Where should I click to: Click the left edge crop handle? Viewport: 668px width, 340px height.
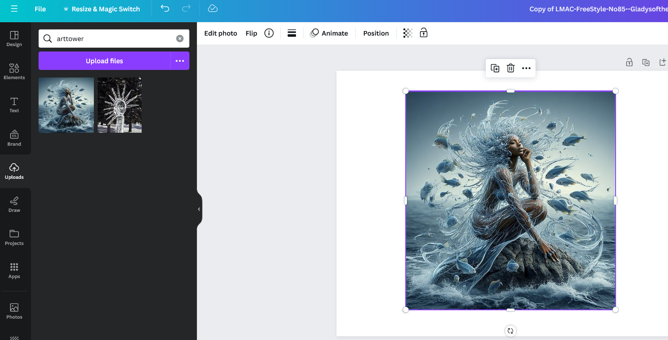pyautogui.click(x=406, y=201)
